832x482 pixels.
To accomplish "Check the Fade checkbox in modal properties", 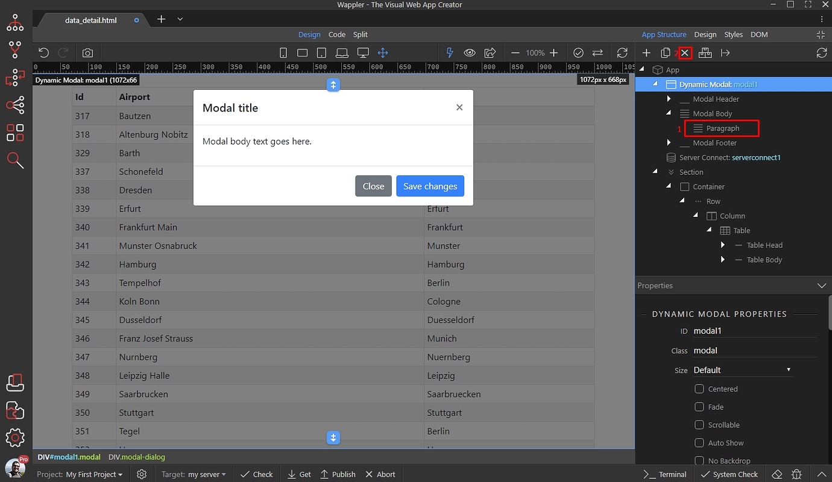I will point(699,407).
